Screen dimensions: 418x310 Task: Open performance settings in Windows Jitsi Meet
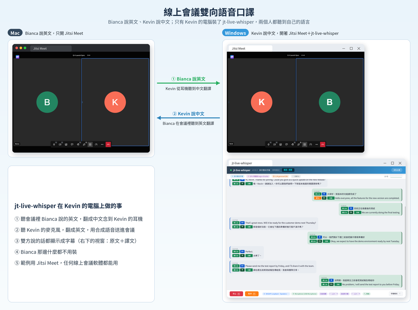311,144
